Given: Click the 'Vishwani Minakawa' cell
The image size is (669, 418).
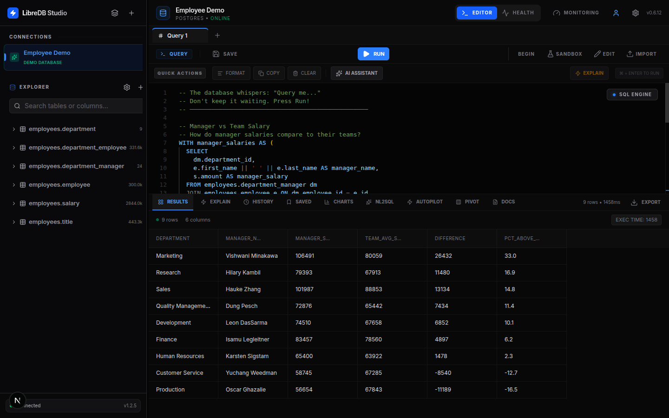Looking at the screenshot, I should 252,256.
